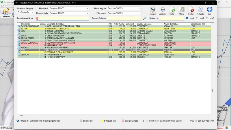
Task: Sort by the Referencia column header
Action: (26, 24)
